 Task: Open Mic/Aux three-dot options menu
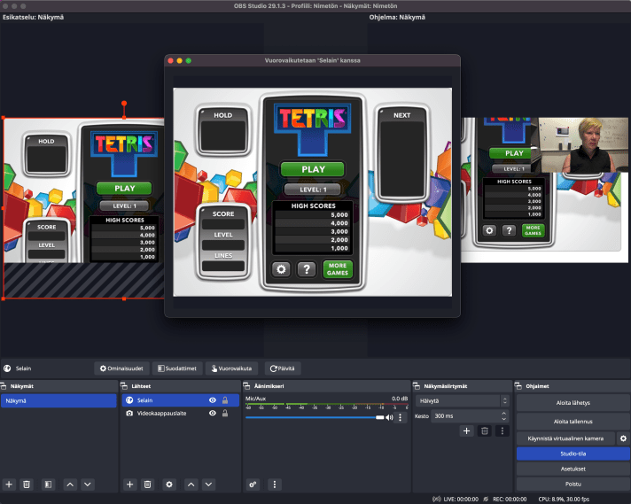tap(401, 417)
